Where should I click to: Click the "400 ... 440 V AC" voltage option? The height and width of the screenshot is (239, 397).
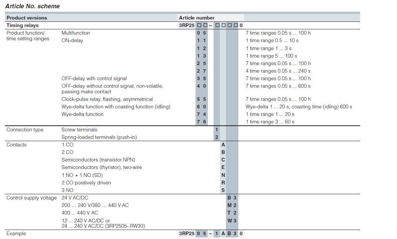click(x=80, y=213)
